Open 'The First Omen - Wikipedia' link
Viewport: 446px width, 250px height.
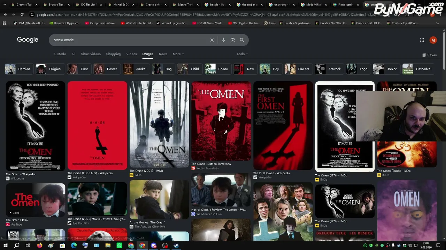click(271, 173)
